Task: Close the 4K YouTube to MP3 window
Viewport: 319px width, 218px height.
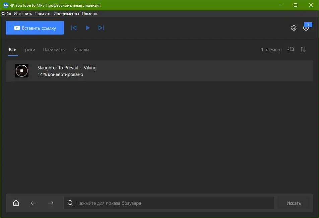Action: pyautogui.click(x=311, y=5)
